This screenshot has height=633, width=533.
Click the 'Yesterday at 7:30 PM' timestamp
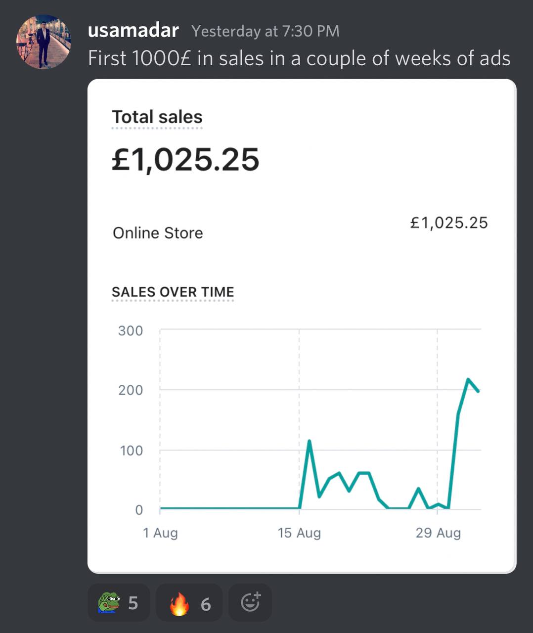click(x=266, y=31)
